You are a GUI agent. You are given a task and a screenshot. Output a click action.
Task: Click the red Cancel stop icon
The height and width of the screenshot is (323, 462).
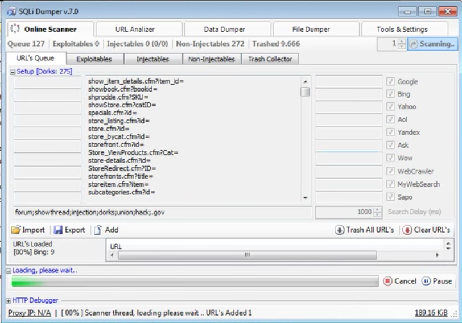387,281
